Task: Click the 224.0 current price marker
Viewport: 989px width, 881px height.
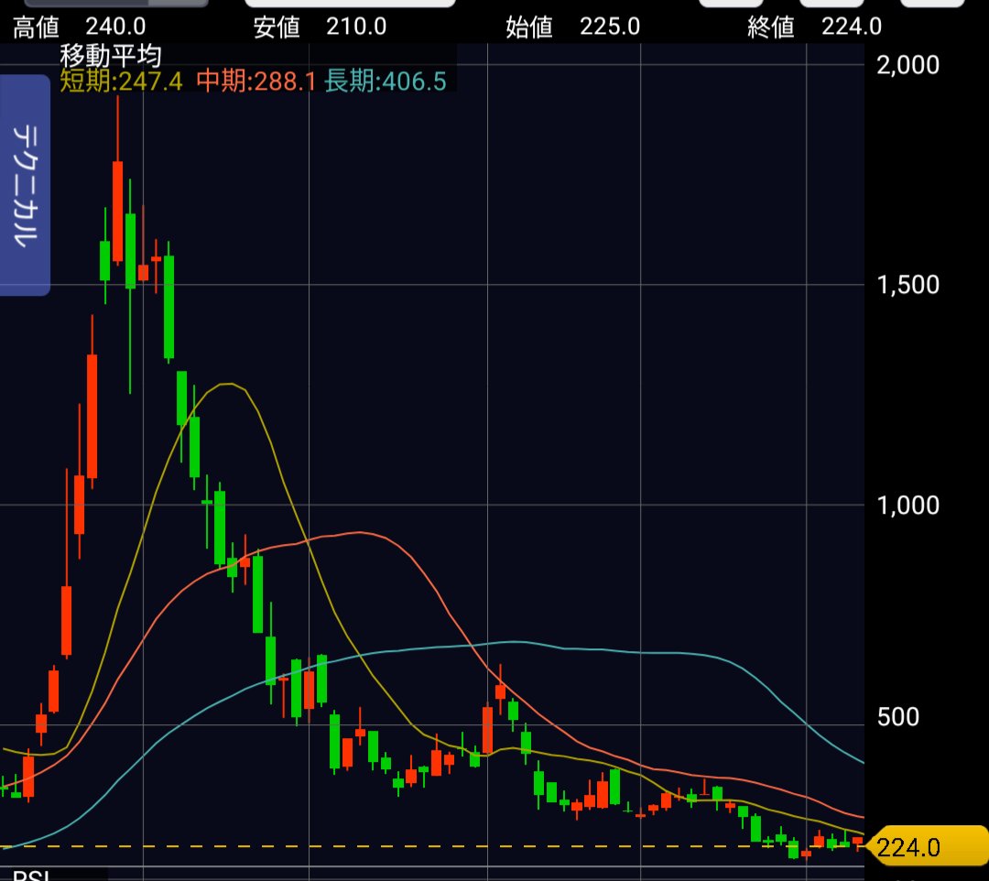Action: click(x=927, y=847)
